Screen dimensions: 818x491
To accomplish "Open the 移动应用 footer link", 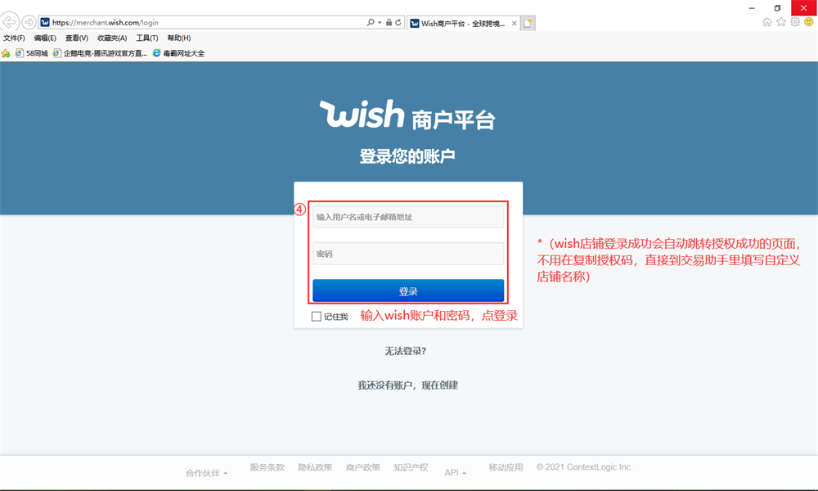I will coord(506,467).
